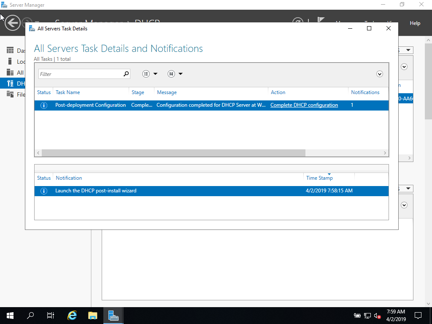
Task: Open taskbar Search
Action: 30,316
